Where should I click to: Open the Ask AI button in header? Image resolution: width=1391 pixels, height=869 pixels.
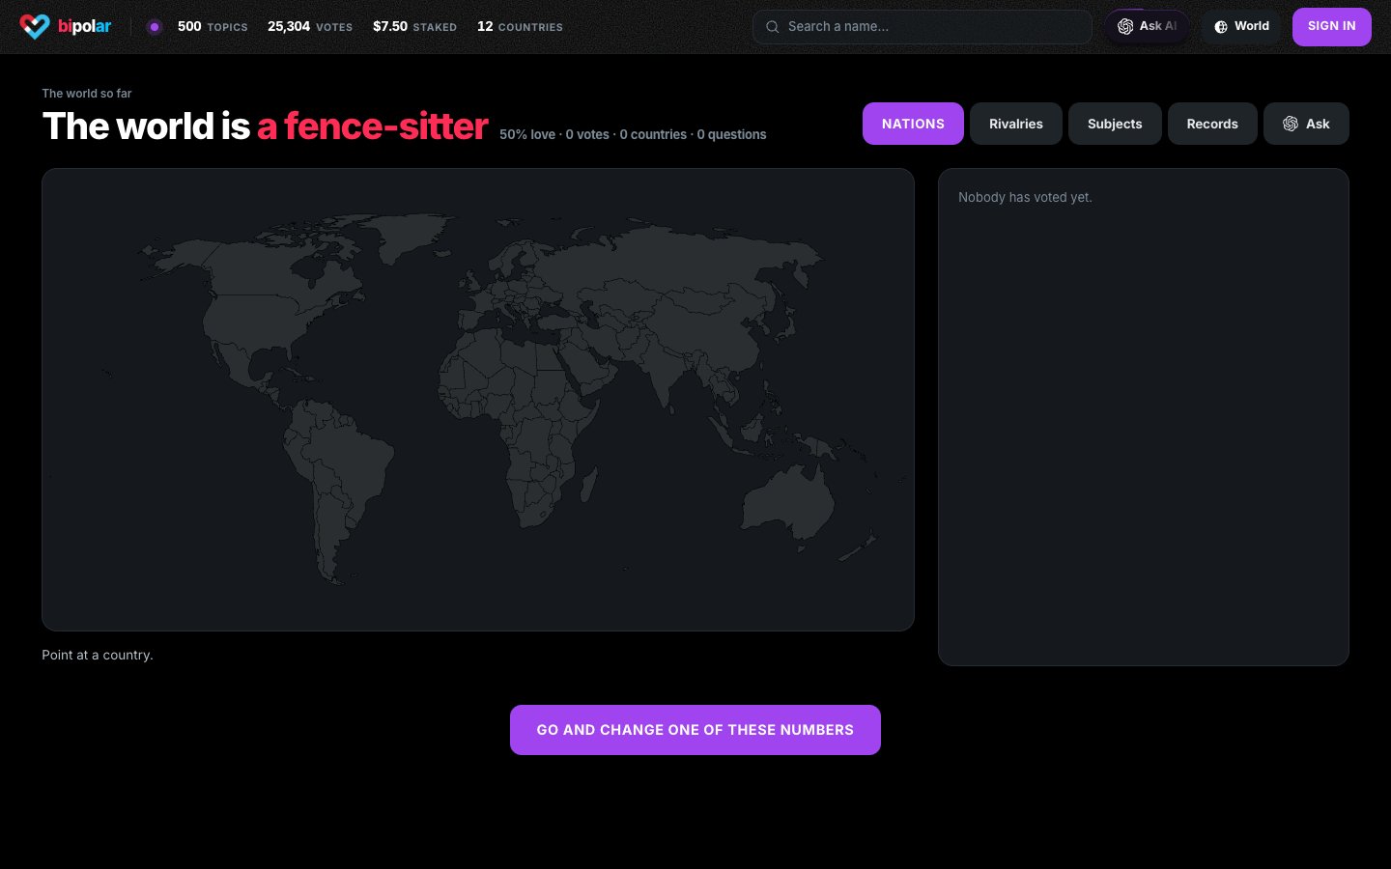[1148, 27]
